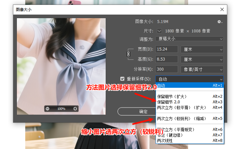Pick 两次线性 resample option

[x=189, y=141]
